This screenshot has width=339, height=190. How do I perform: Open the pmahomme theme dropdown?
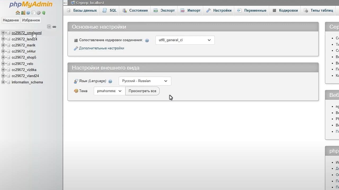click(x=109, y=91)
